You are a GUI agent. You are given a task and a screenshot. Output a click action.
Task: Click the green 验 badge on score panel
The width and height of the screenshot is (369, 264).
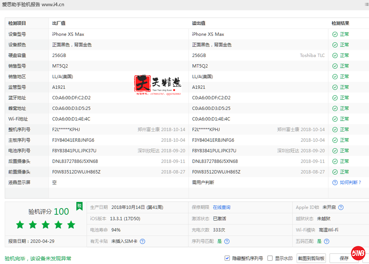(x=79, y=206)
